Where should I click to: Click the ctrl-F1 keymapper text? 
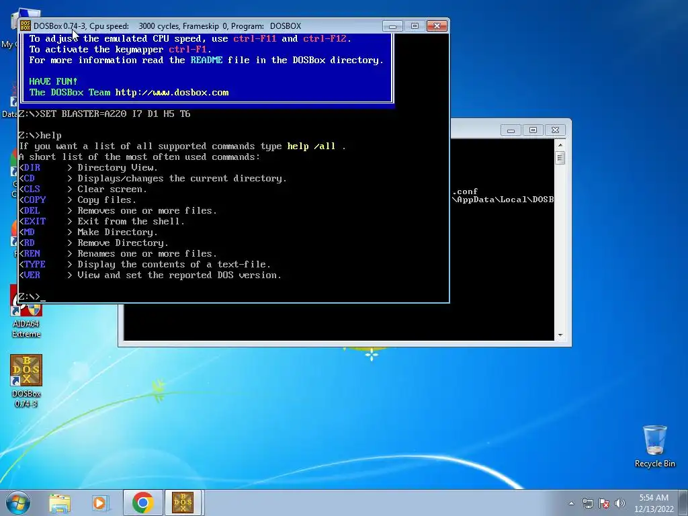tap(188, 49)
